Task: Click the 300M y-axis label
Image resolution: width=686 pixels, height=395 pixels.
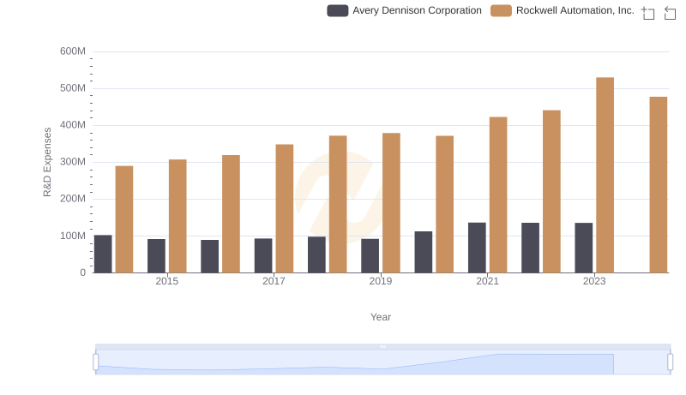Action: pyautogui.click(x=73, y=162)
